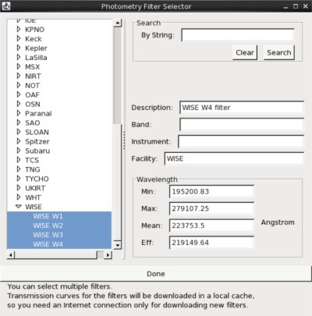Image resolution: width=312 pixels, height=316 pixels.
Task: Click the horizontal scrollbar thumb
Action: tap(55, 255)
